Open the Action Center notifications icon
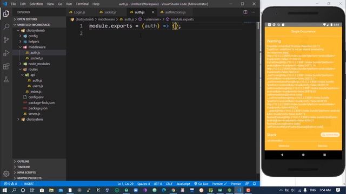The image size is (346, 194). click(x=338, y=190)
